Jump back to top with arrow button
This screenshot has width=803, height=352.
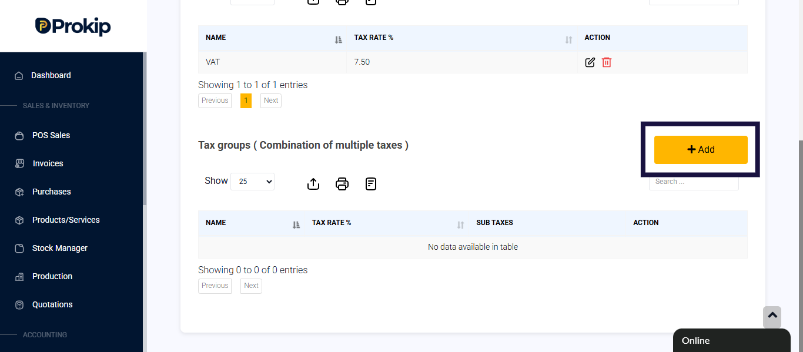772,317
